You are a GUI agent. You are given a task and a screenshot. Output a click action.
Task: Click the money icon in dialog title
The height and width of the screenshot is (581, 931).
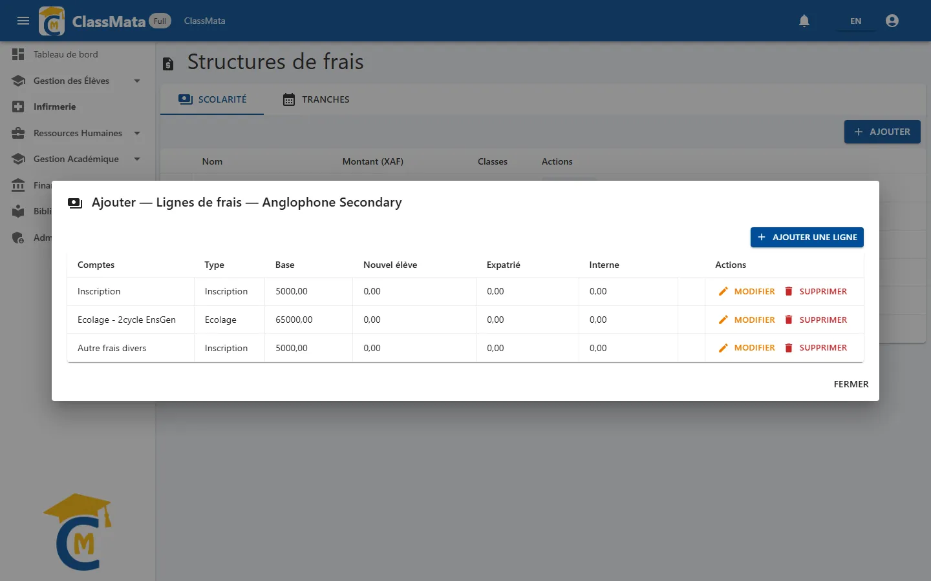click(75, 203)
